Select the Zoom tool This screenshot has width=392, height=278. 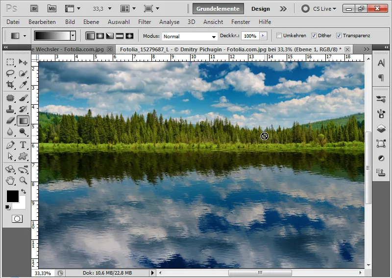click(23, 180)
